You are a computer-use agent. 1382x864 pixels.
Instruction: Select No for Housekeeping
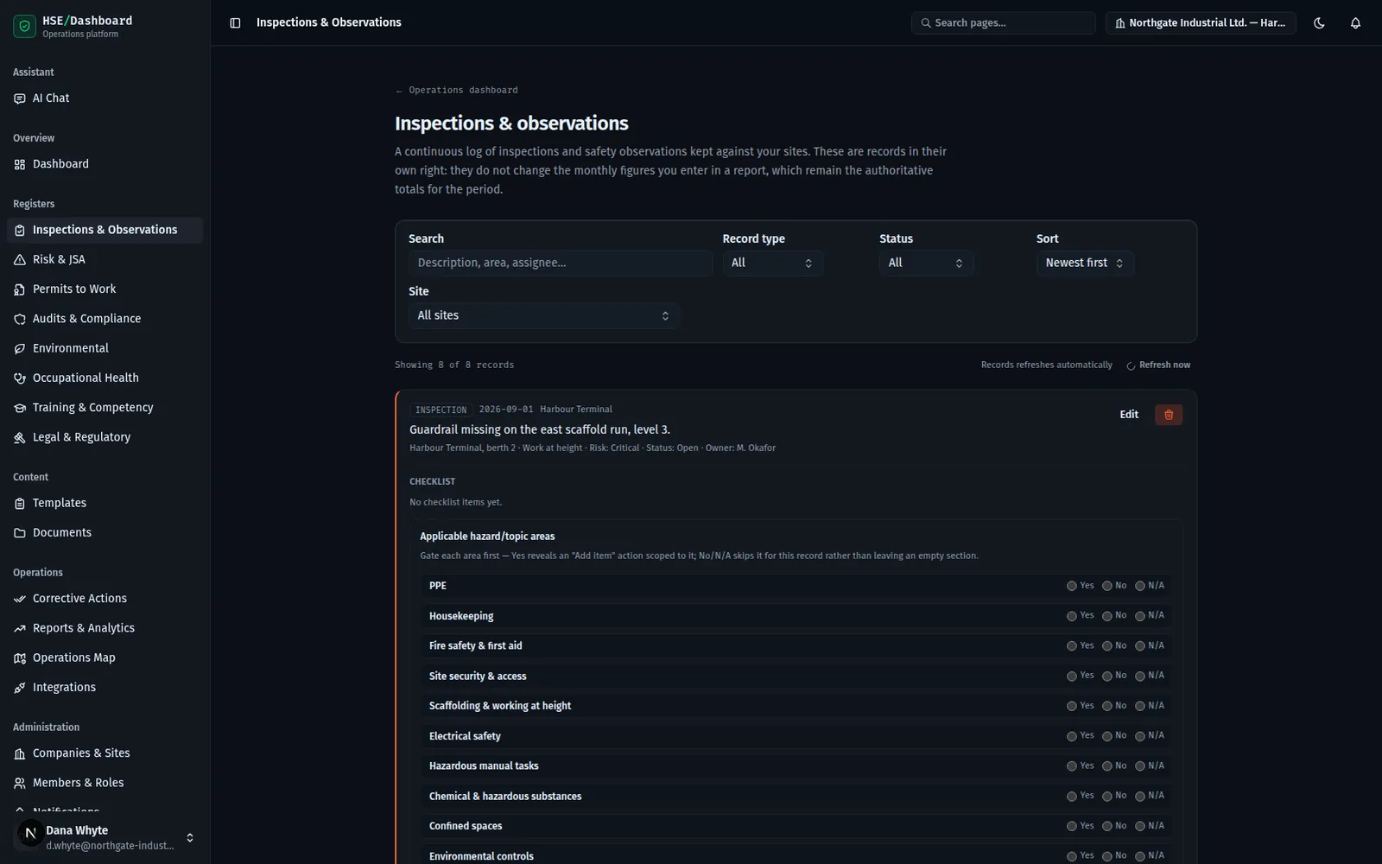click(x=1107, y=616)
